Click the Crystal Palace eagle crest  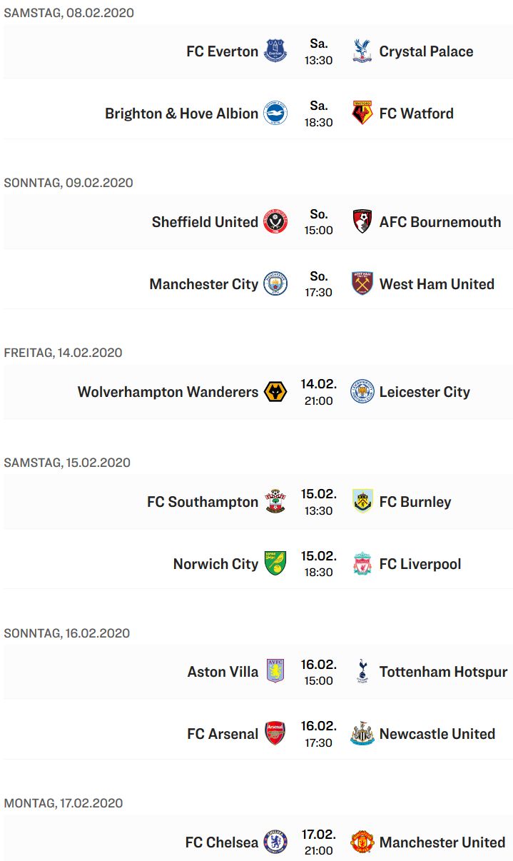362,51
